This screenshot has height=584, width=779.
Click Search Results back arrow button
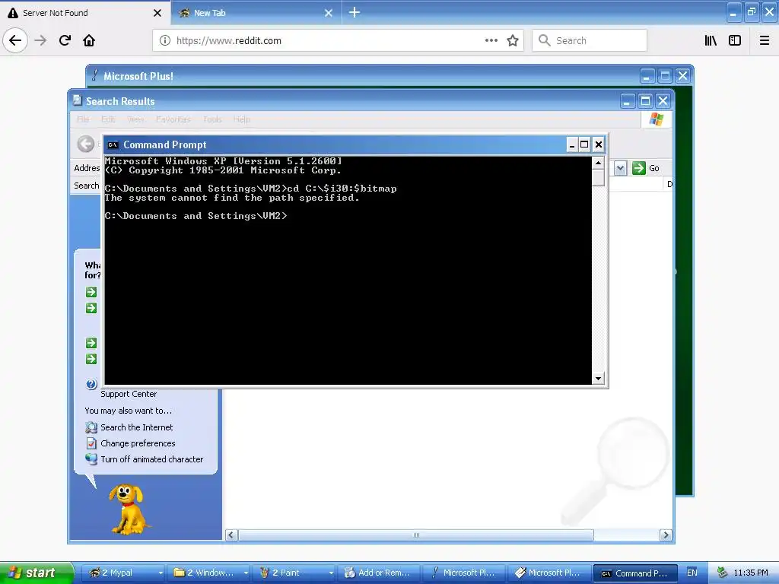pyautogui.click(x=86, y=144)
